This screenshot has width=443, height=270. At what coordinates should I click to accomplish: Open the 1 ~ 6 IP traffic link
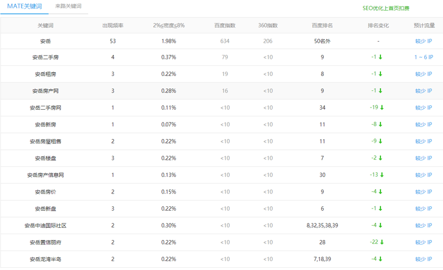(424, 57)
